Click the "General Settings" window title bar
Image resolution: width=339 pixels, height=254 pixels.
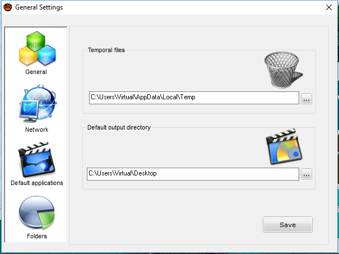tap(168, 7)
